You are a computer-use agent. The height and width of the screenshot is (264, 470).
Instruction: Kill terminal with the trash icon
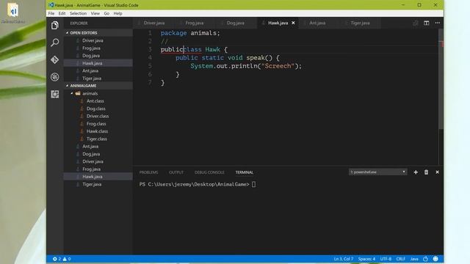pos(426,172)
